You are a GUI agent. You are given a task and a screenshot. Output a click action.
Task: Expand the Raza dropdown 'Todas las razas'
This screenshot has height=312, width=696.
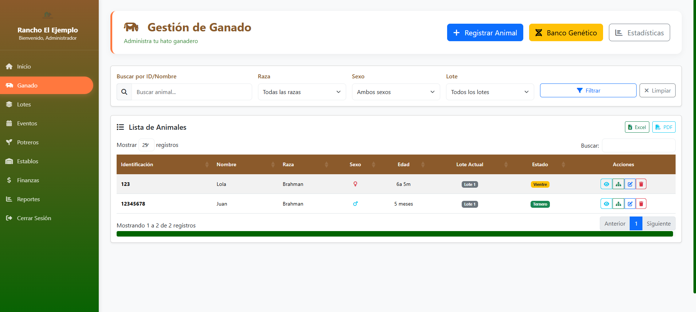coord(301,92)
